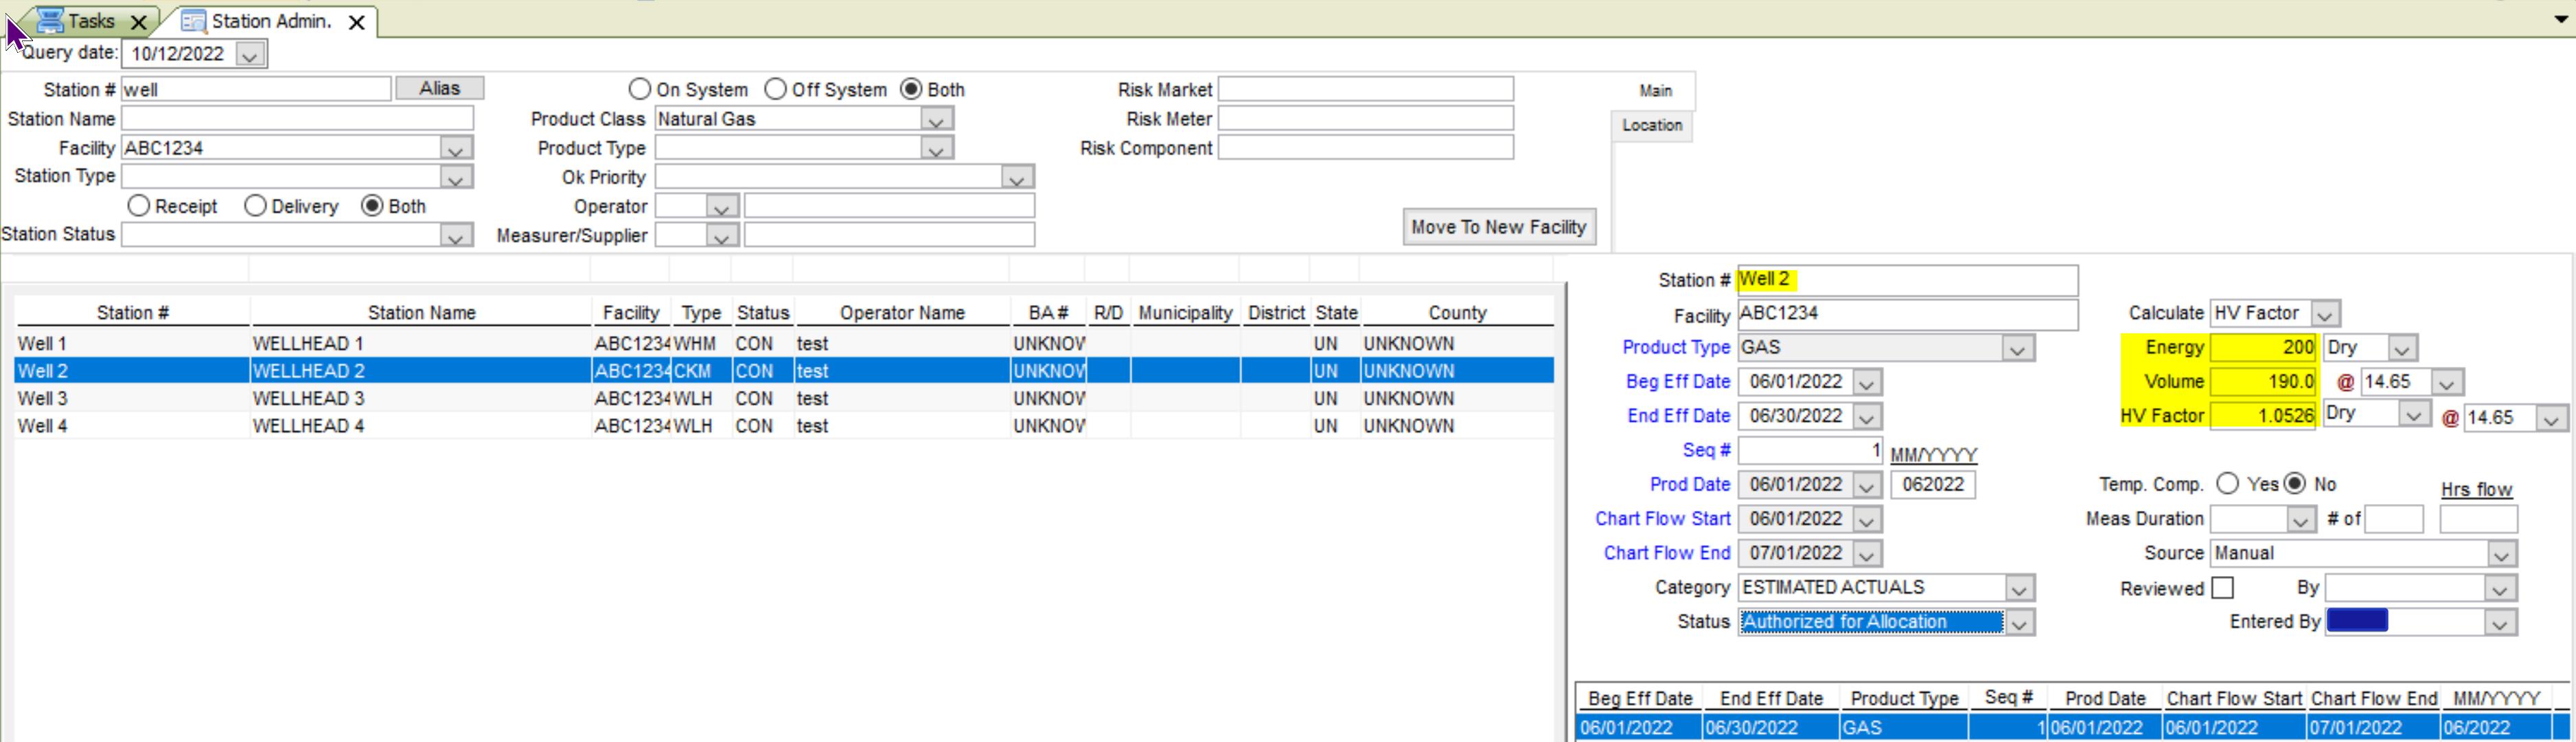The width and height of the screenshot is (2576, 742).
Task: Open Query date calendar dropdown
Action: click(250, 54)
